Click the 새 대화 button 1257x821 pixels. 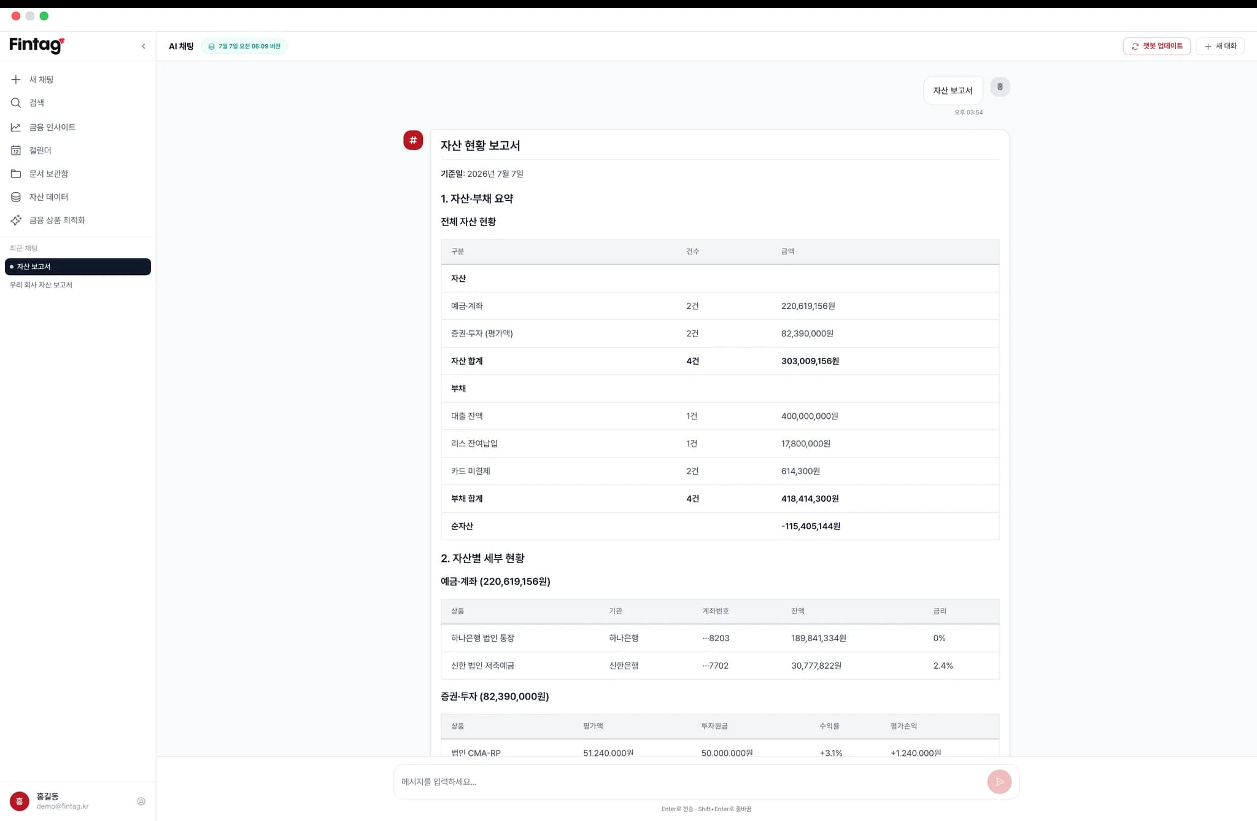[x=1220, y=46]
